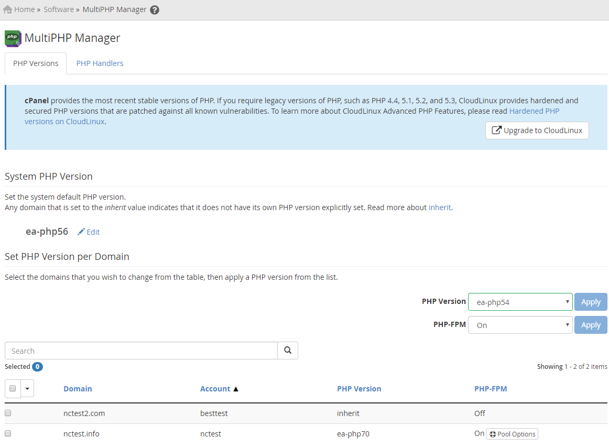Sort the table by Account column
Viewport: 609px width, 448px height.
(x=215, y=389)
